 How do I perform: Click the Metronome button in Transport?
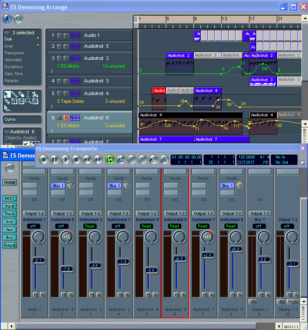[164, 160]
